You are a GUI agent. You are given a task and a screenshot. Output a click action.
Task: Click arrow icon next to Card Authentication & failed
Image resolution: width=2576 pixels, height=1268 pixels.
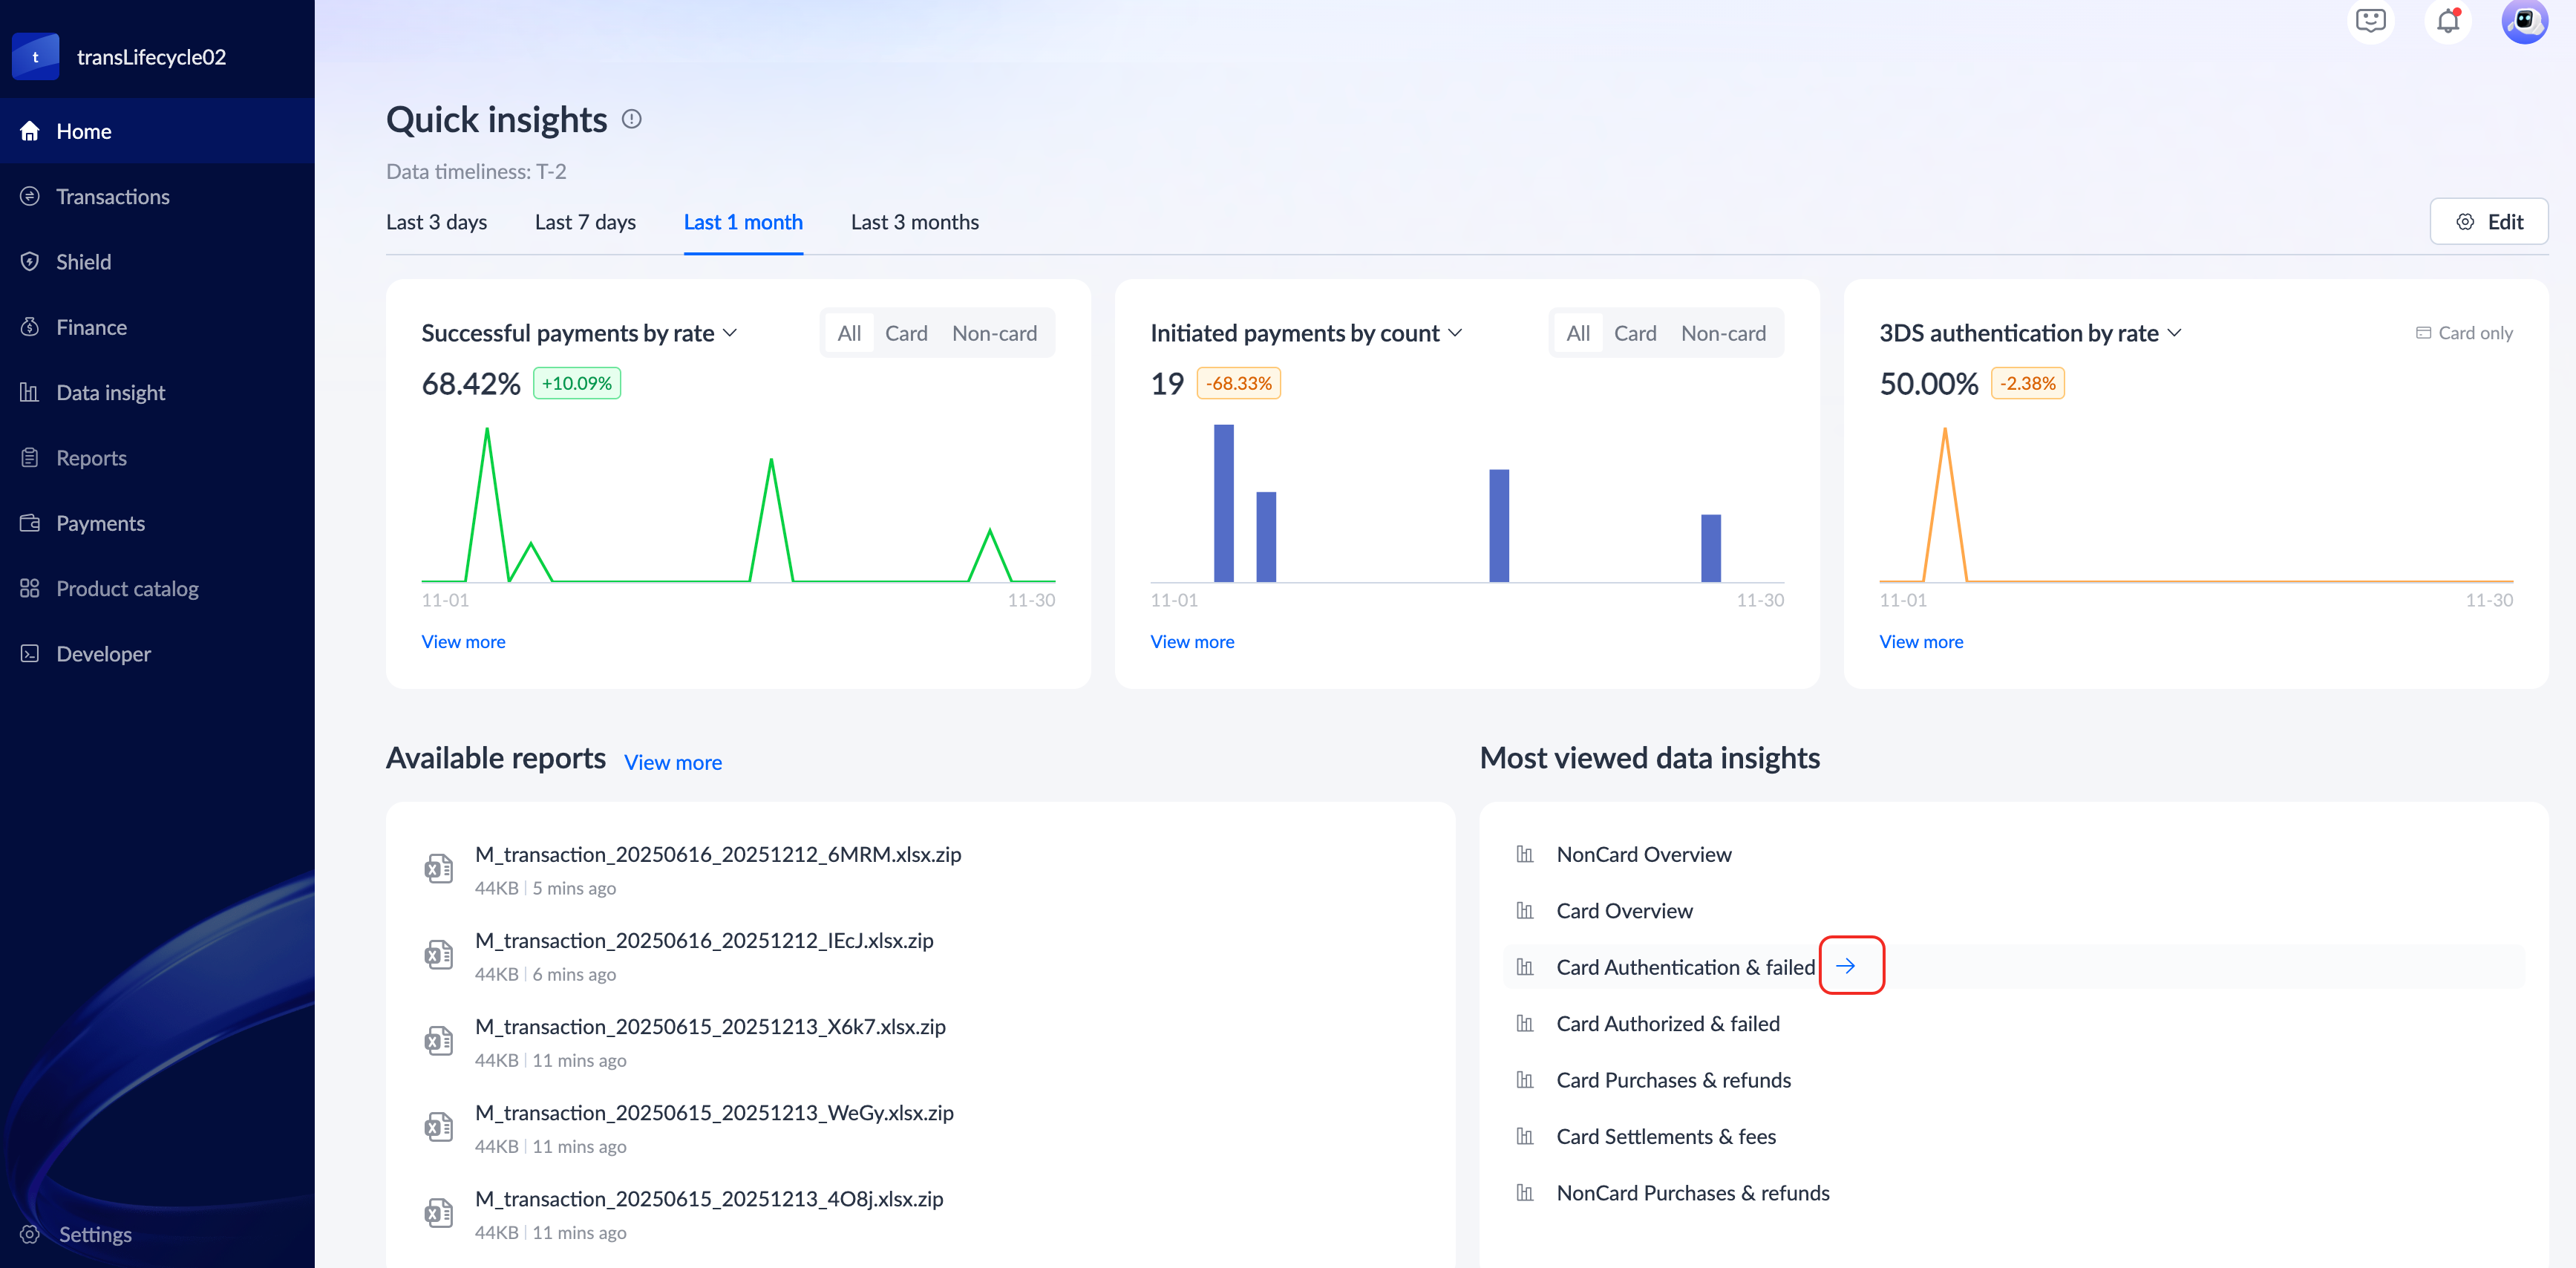(1845, 966)
